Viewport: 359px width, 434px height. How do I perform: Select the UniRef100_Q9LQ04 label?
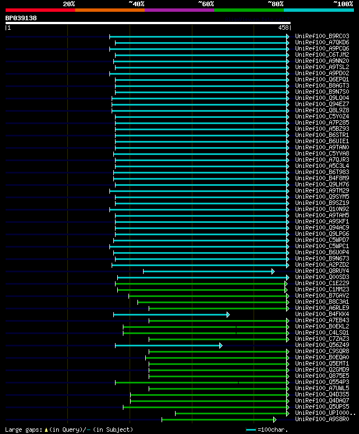[322, 98]
